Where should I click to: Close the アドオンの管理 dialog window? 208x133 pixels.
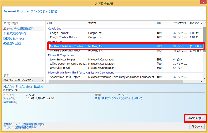[203, 2]
